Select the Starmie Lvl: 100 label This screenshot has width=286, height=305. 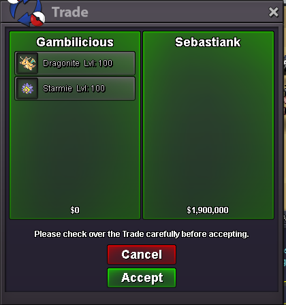74,89
